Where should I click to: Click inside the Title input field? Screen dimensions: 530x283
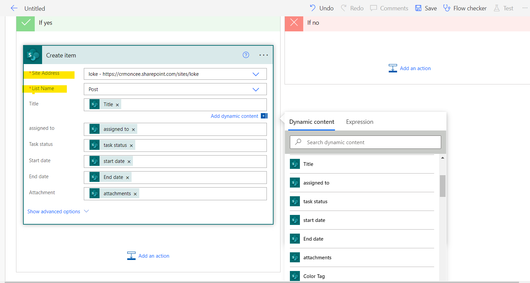click(175, 105)
